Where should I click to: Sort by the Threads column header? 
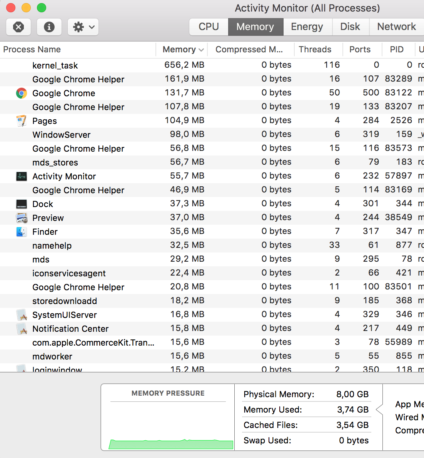click(318, 50)
